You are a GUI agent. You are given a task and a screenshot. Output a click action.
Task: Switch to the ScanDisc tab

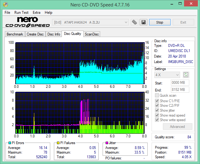[x=92, y=34]
